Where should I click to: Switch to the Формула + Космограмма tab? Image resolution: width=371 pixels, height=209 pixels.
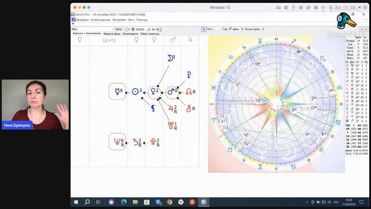tap(87, 34)
